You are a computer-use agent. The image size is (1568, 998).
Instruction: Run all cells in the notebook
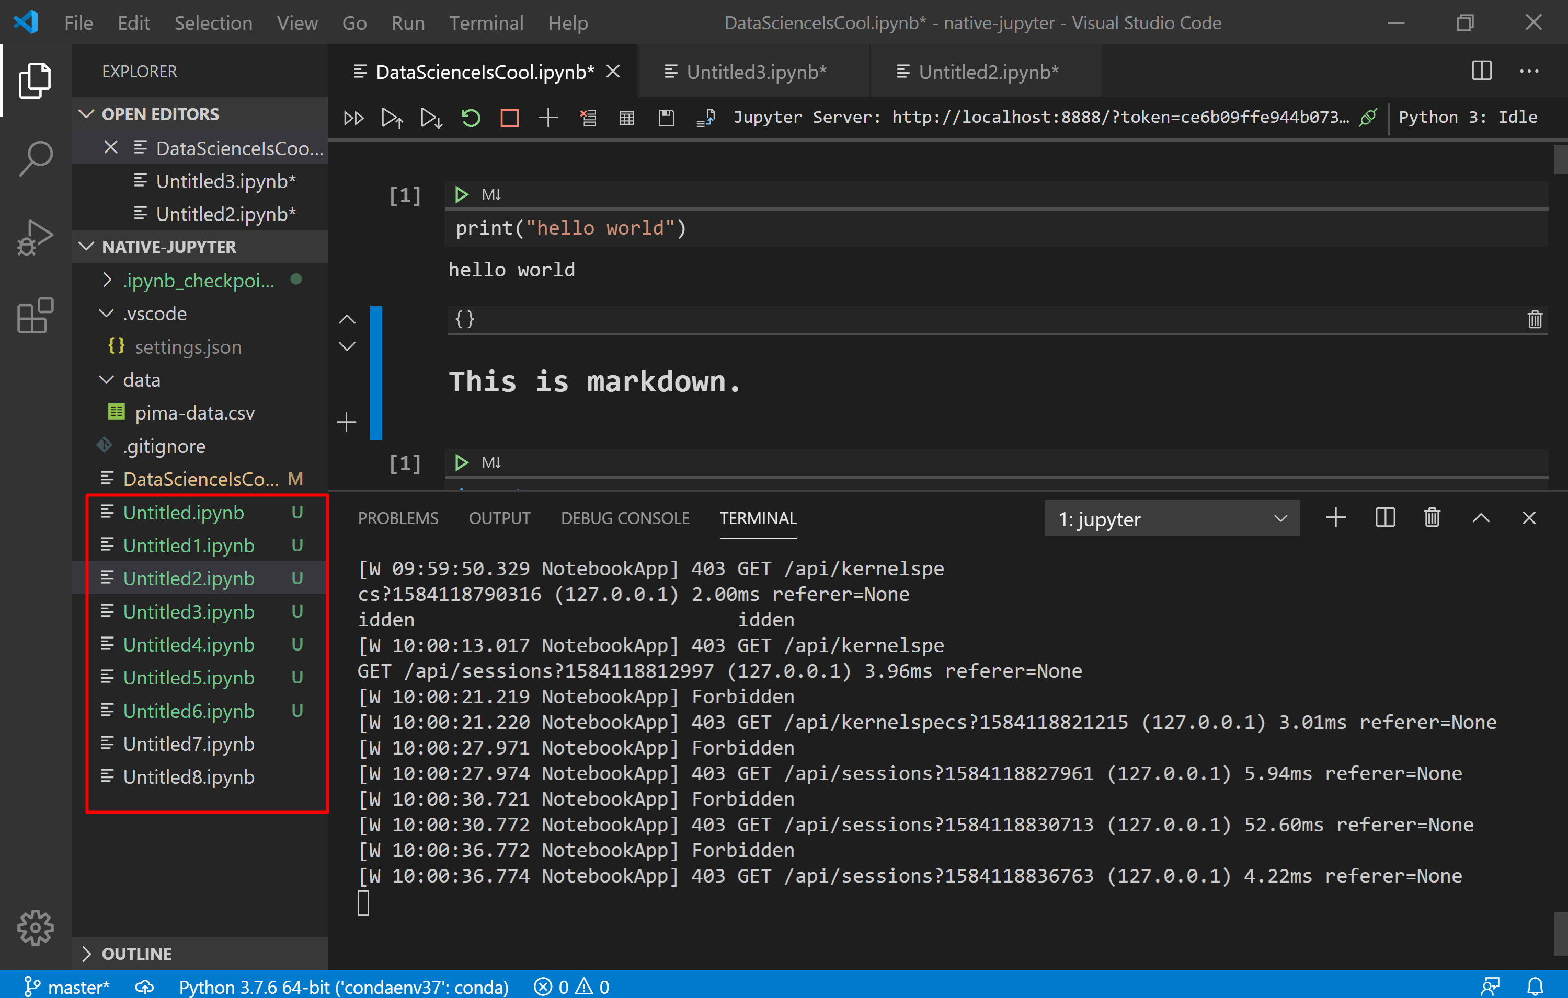353,118
